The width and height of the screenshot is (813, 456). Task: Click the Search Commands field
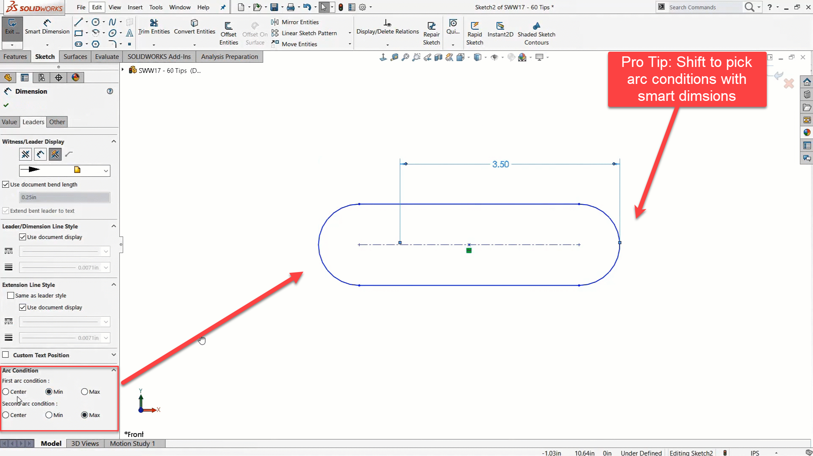(x=704, y=7)
